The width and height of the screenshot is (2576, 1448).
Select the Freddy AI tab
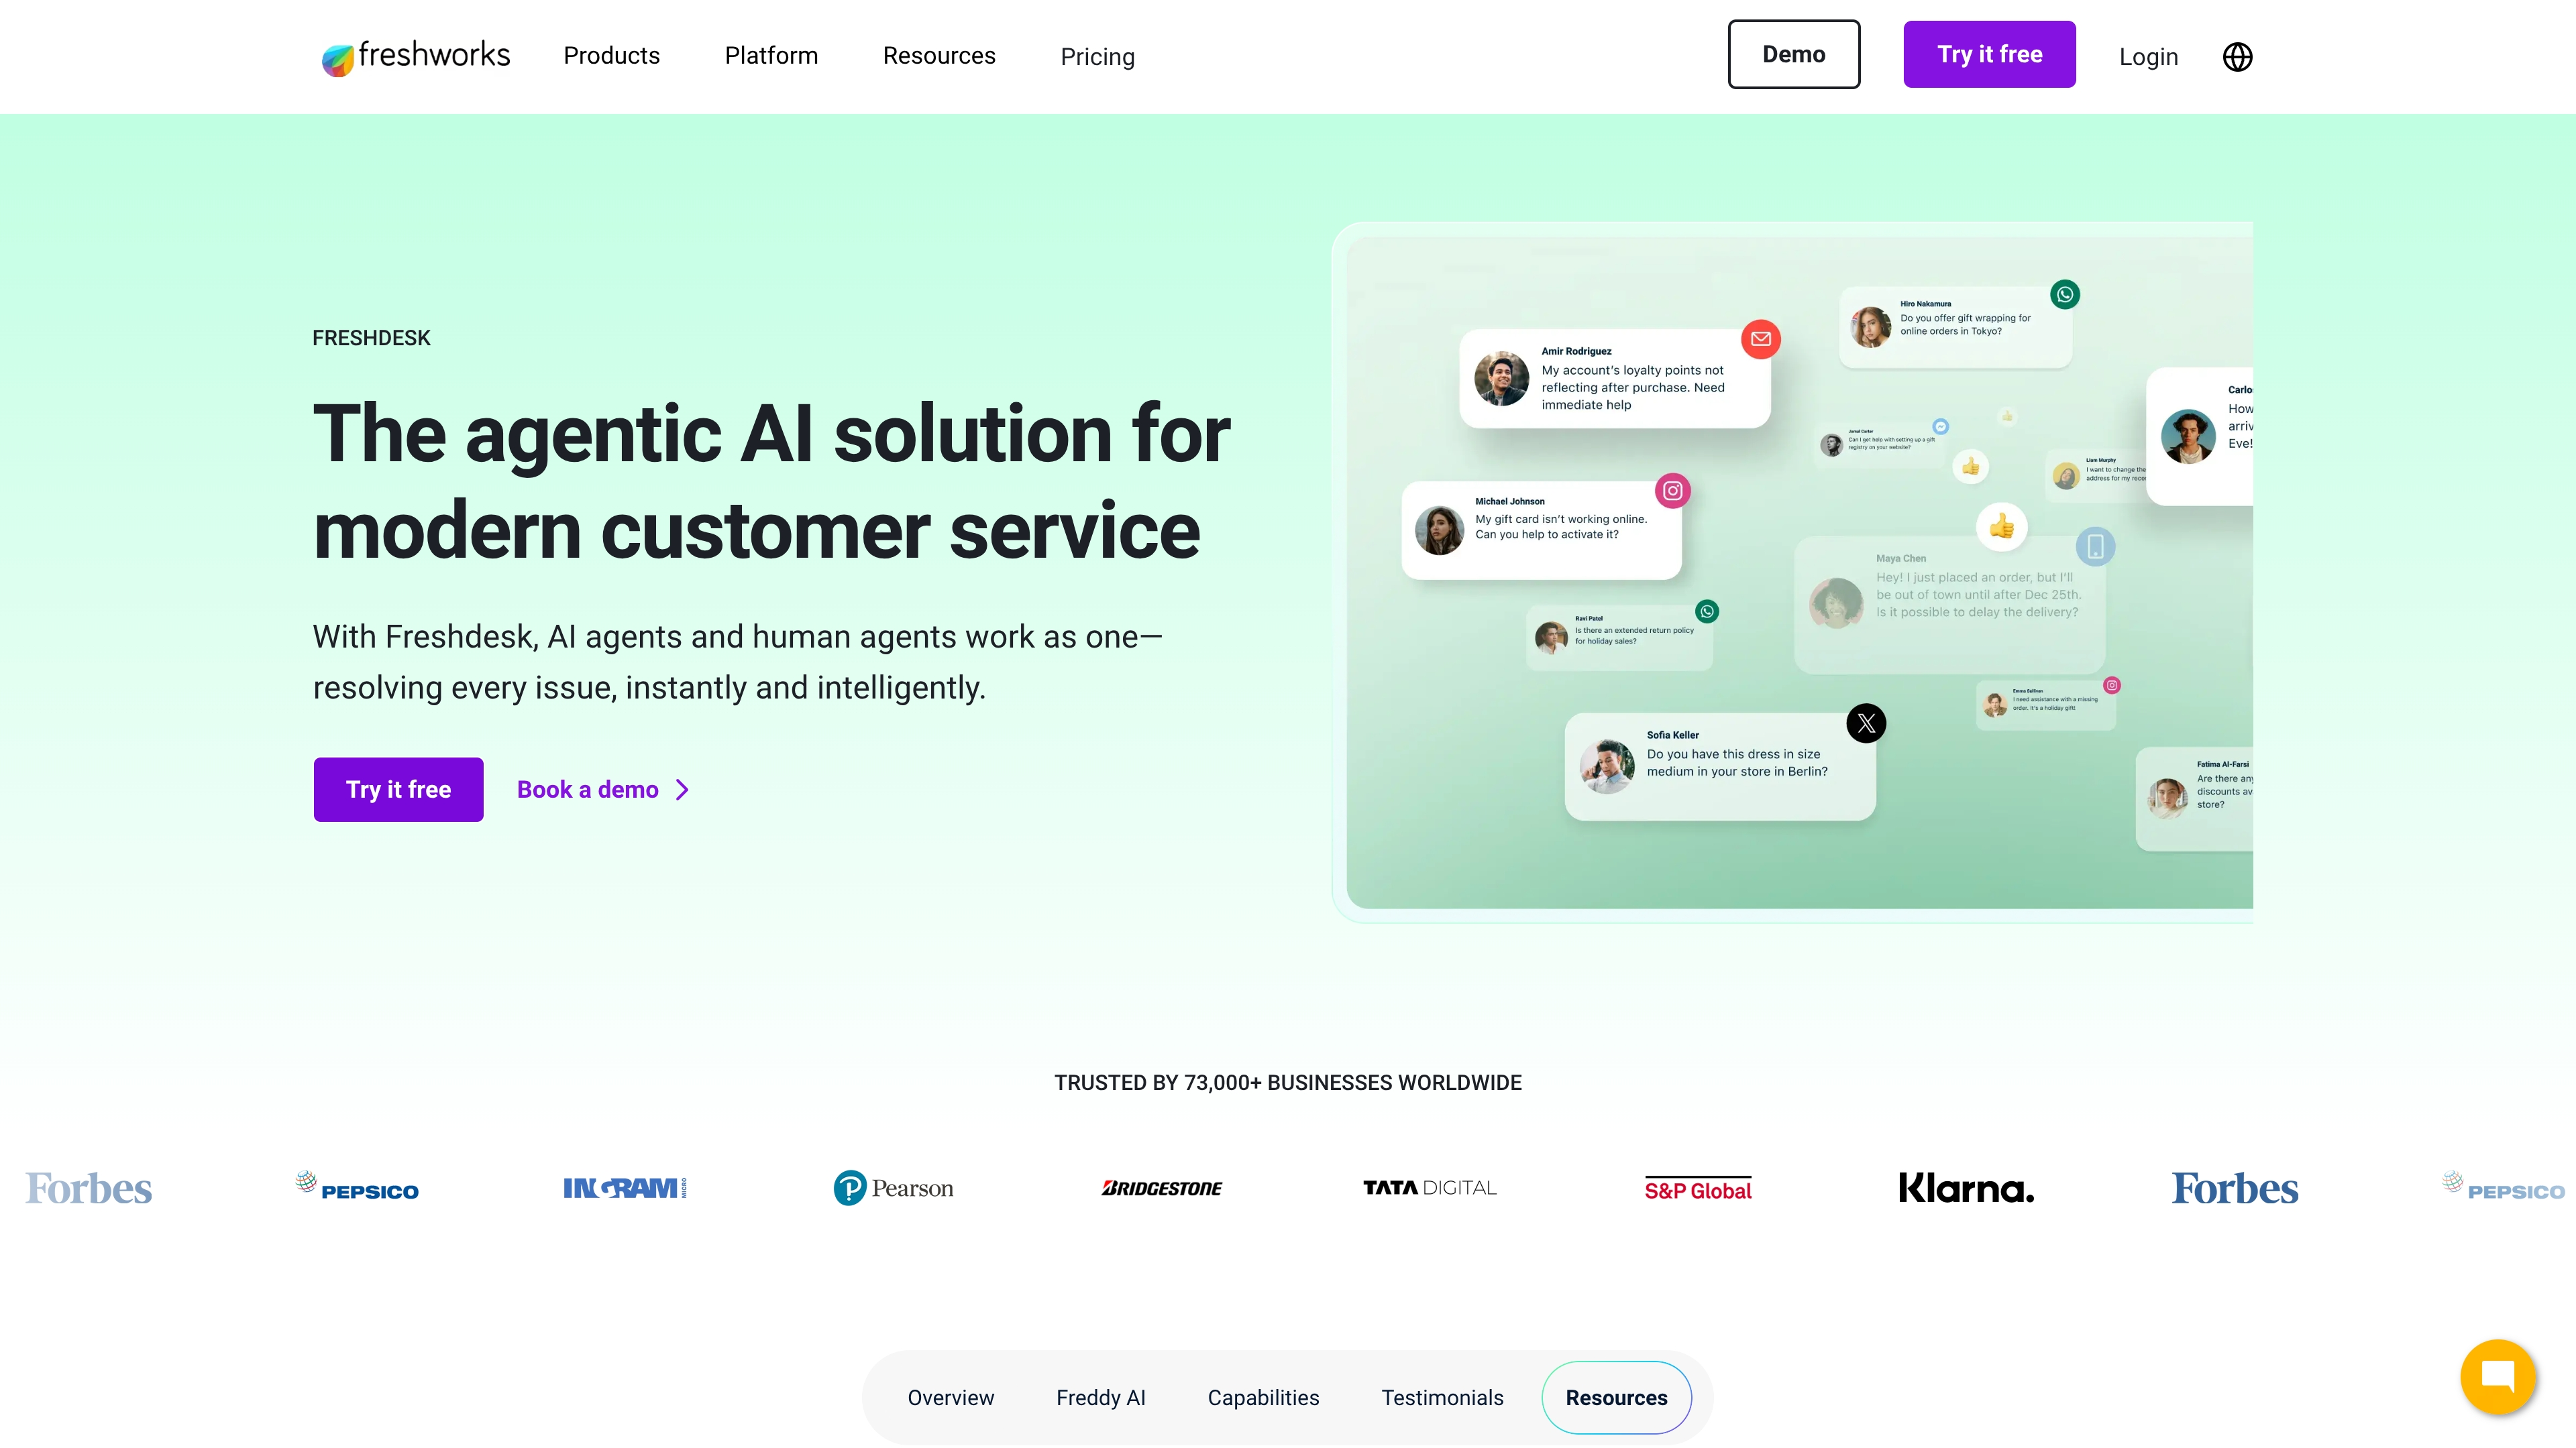point(1101,1397)
